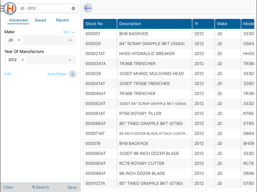Save the current search
The height and width of the screenshot is (192, 257).
pos(72,187)
